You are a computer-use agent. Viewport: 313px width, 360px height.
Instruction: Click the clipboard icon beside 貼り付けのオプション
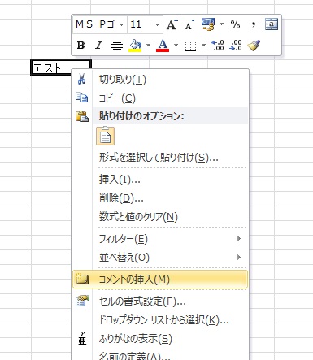[82, 116]
